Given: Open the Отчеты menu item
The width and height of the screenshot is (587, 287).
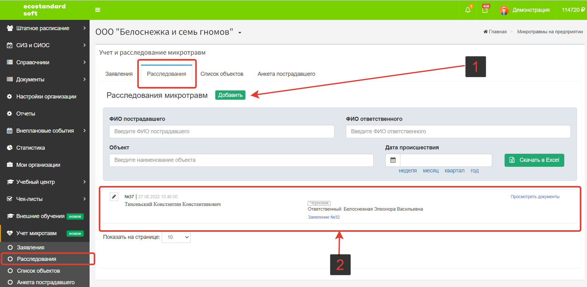Looking at the screenshot, I should (x=26, y=114).
